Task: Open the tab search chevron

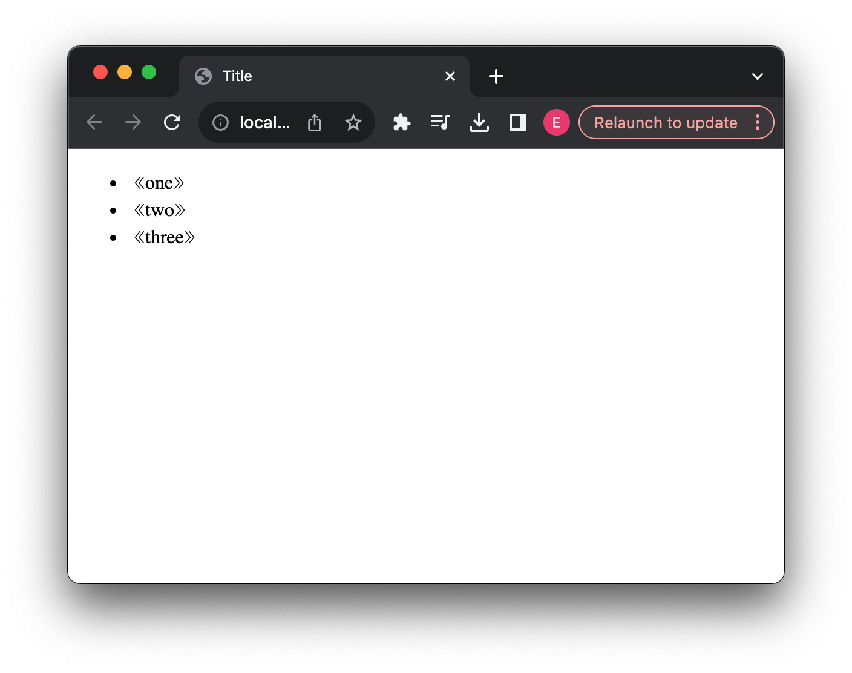Action: tap(757, 76)
